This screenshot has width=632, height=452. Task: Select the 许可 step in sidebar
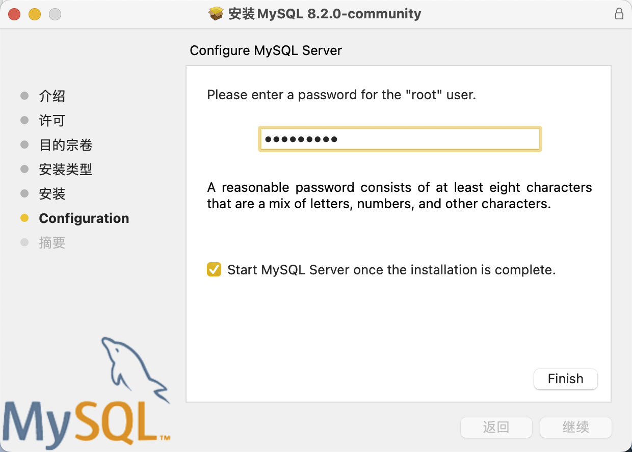coord(52,121)
